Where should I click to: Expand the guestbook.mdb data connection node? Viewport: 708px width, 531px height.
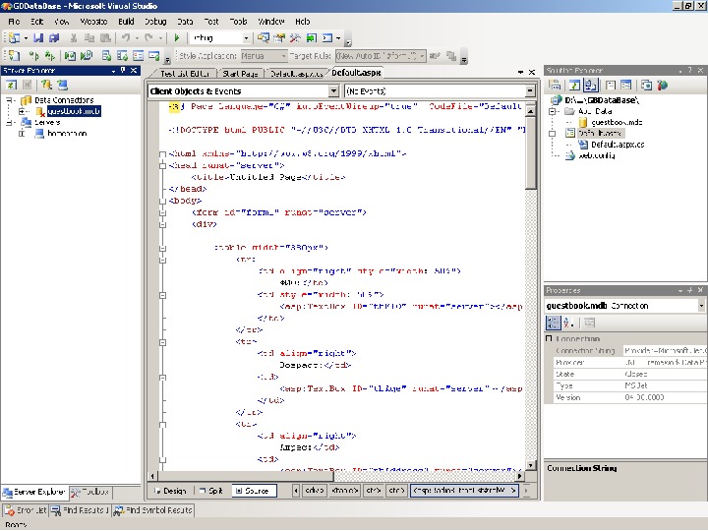tap(22, 111)
